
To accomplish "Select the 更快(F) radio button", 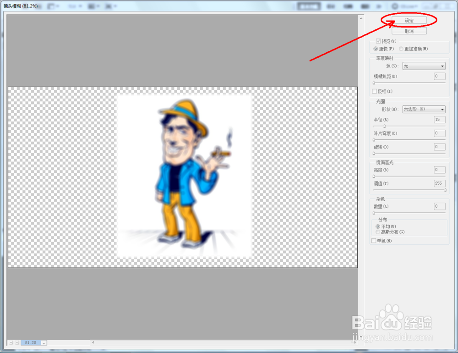I will point(376,49).
